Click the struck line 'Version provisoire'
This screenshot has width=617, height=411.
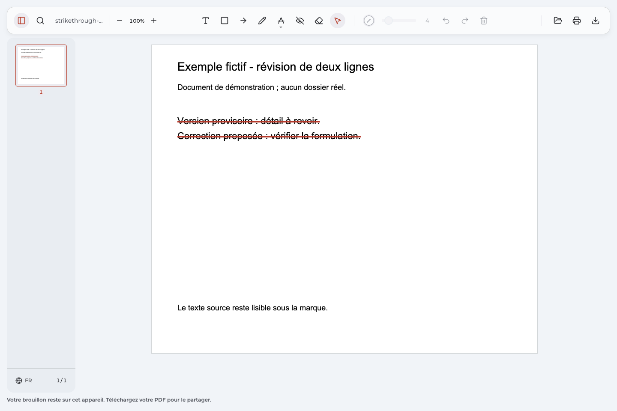pos(249,121)
